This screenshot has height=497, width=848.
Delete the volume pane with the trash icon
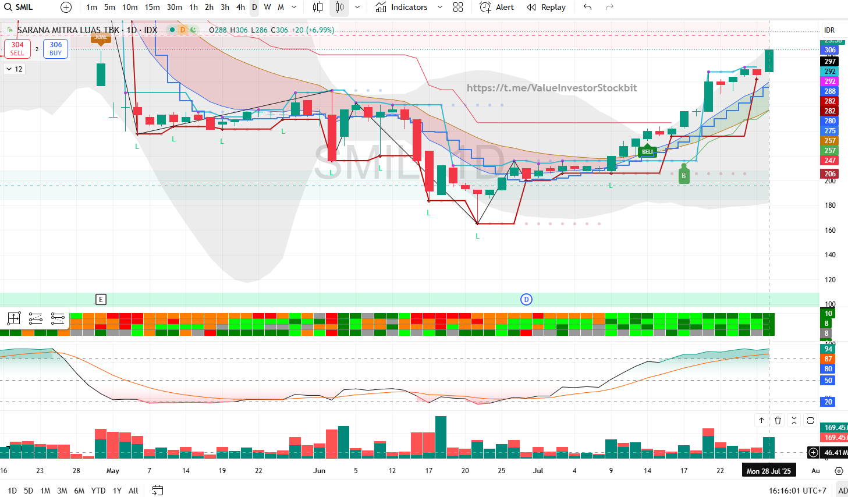[x=778, y=420]
